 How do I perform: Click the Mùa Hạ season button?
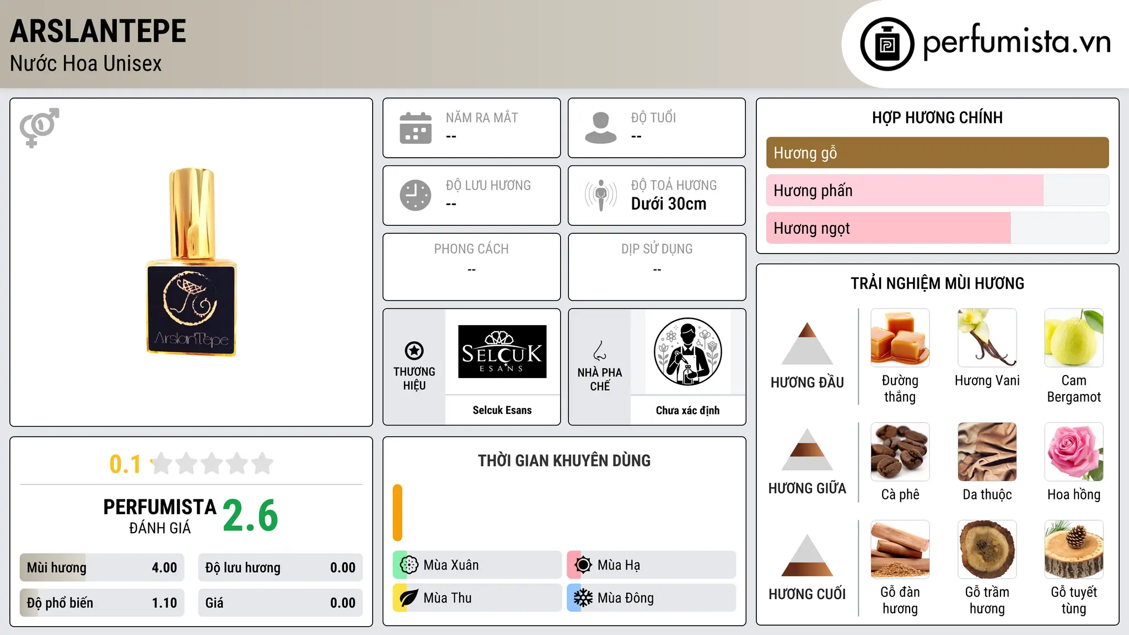click(652, 565)
